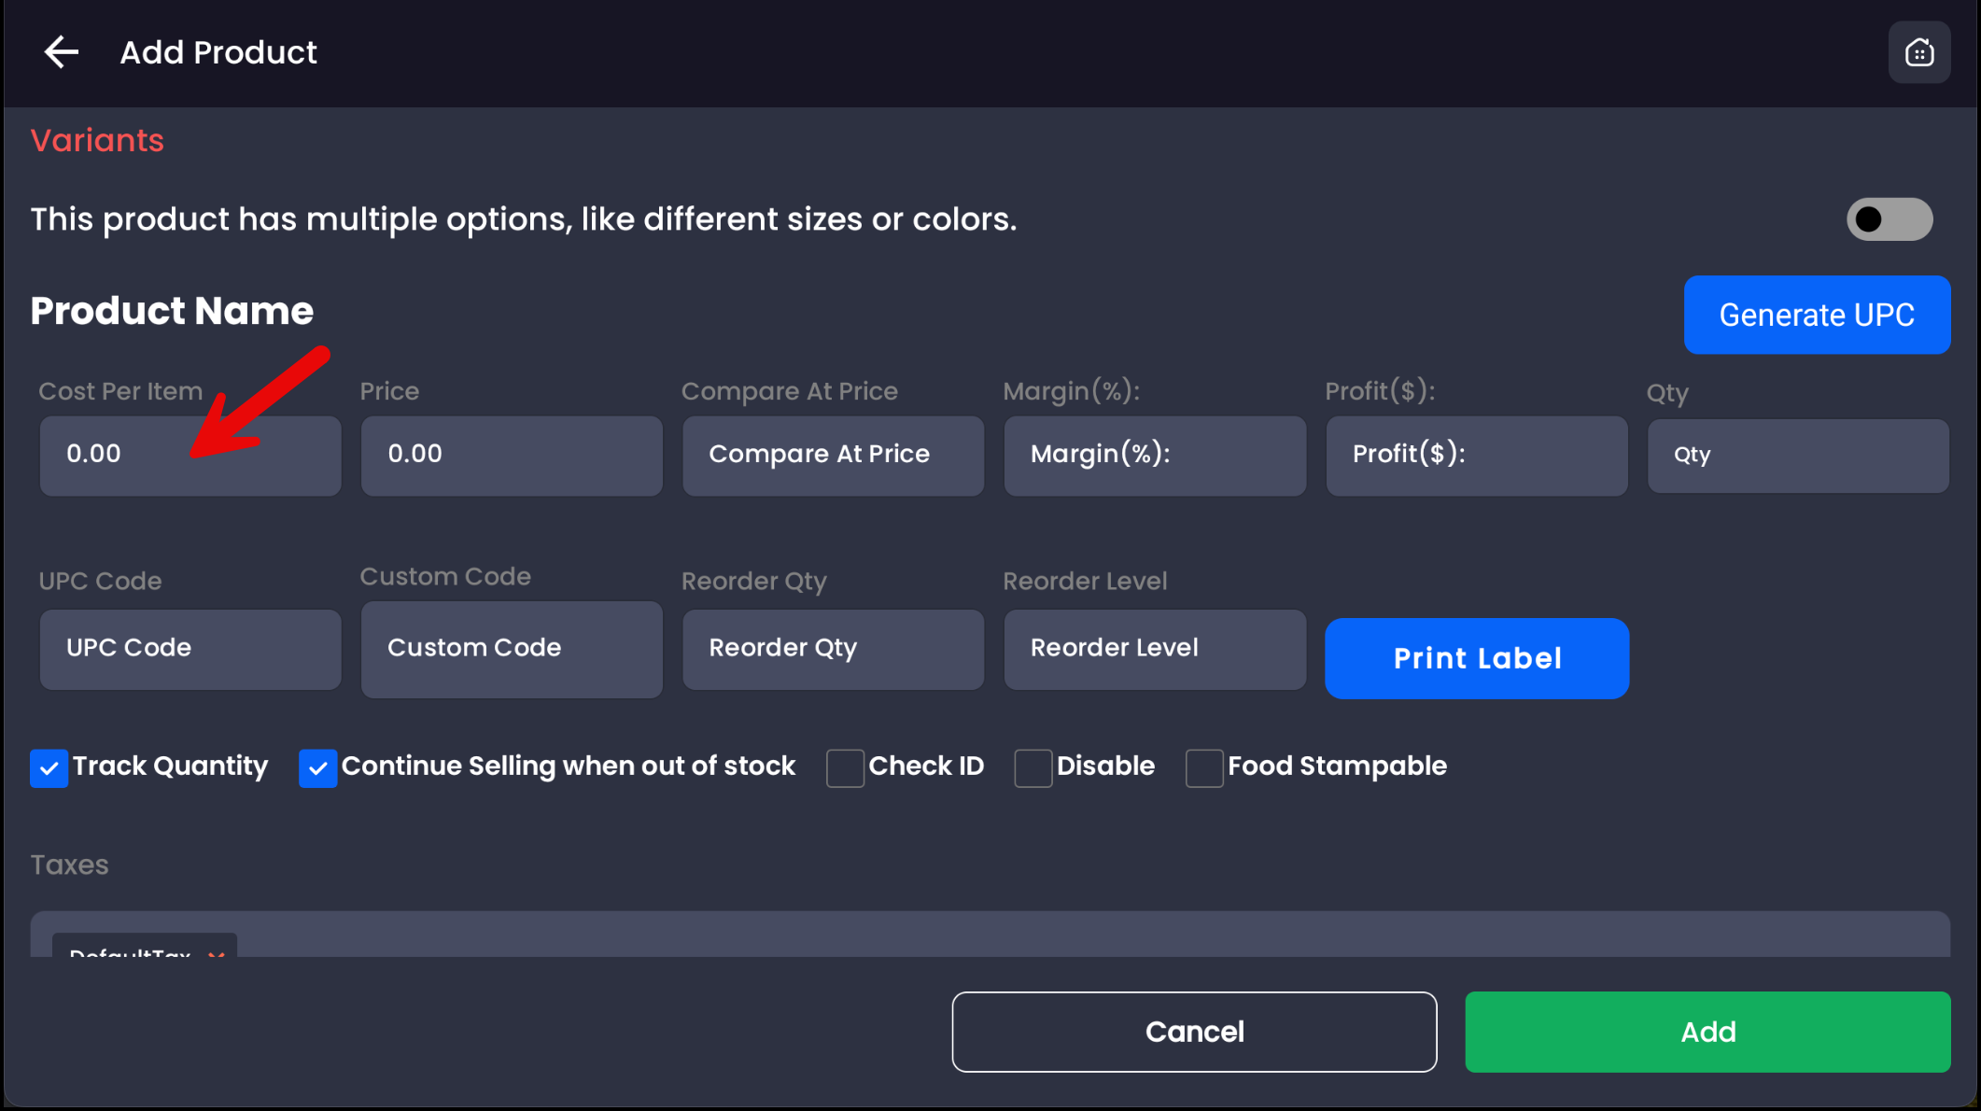Enable the Check ID checkbox
Image resolution: width=1981 pixels, height=1111 pixels.
(x=845, y=768)
